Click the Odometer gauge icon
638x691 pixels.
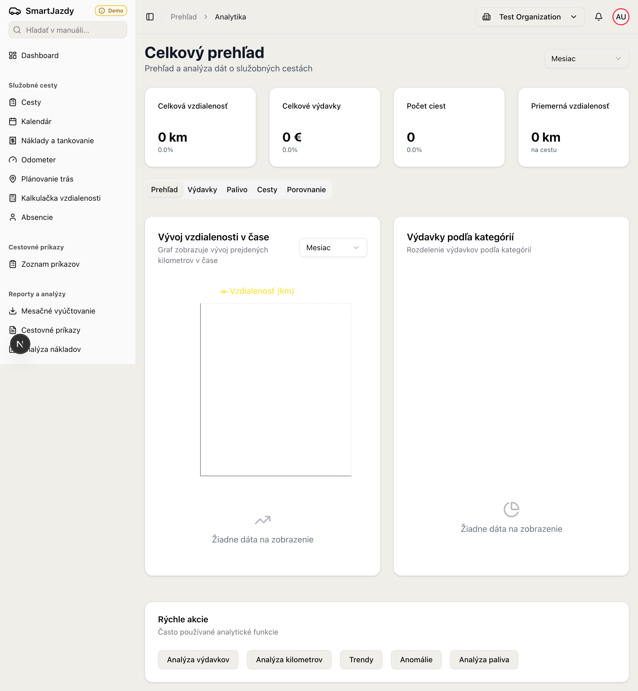(x=13, y=160)
